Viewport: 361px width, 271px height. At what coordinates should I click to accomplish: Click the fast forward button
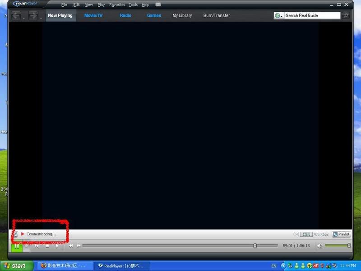(79, 246)
